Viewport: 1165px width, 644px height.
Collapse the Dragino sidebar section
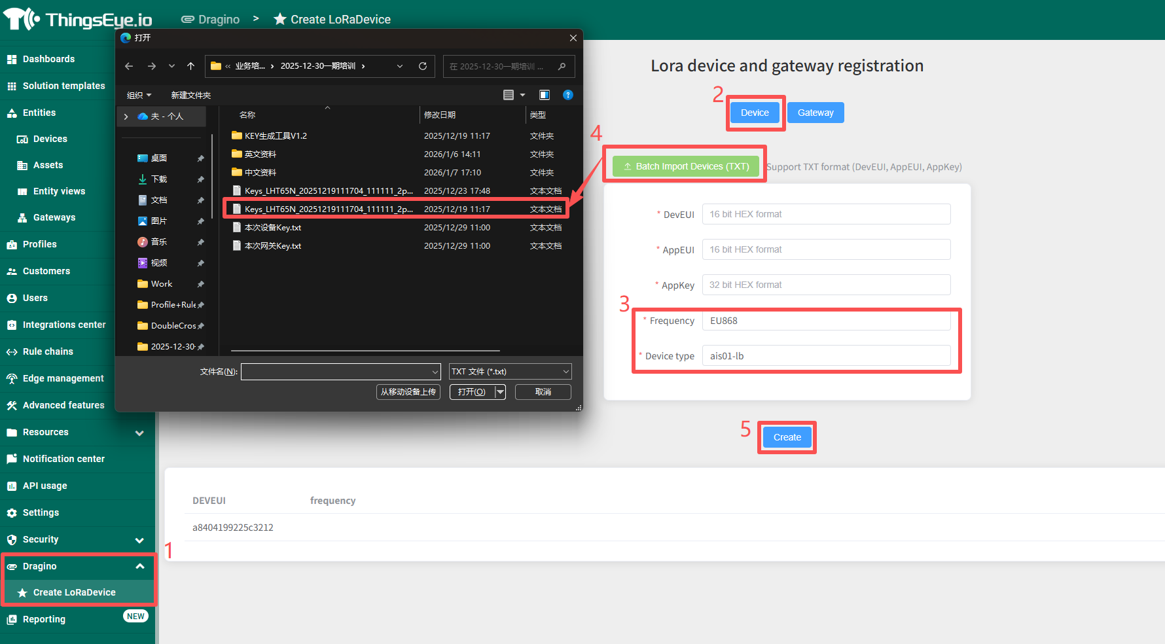(x=139, y=566)
